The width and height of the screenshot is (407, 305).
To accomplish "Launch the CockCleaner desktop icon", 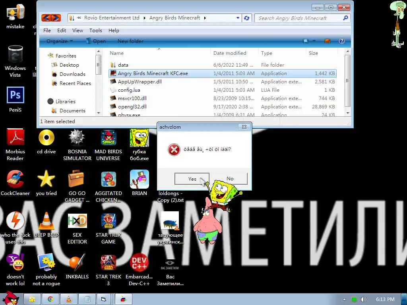I will click(x=16, y=183).
